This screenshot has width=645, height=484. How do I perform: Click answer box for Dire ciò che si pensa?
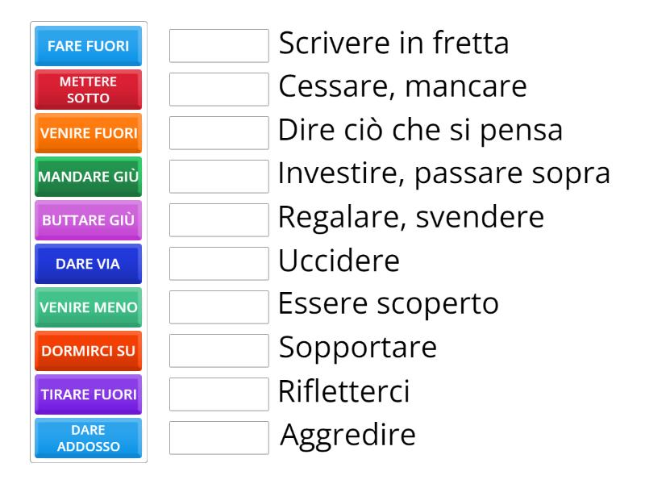219,133
